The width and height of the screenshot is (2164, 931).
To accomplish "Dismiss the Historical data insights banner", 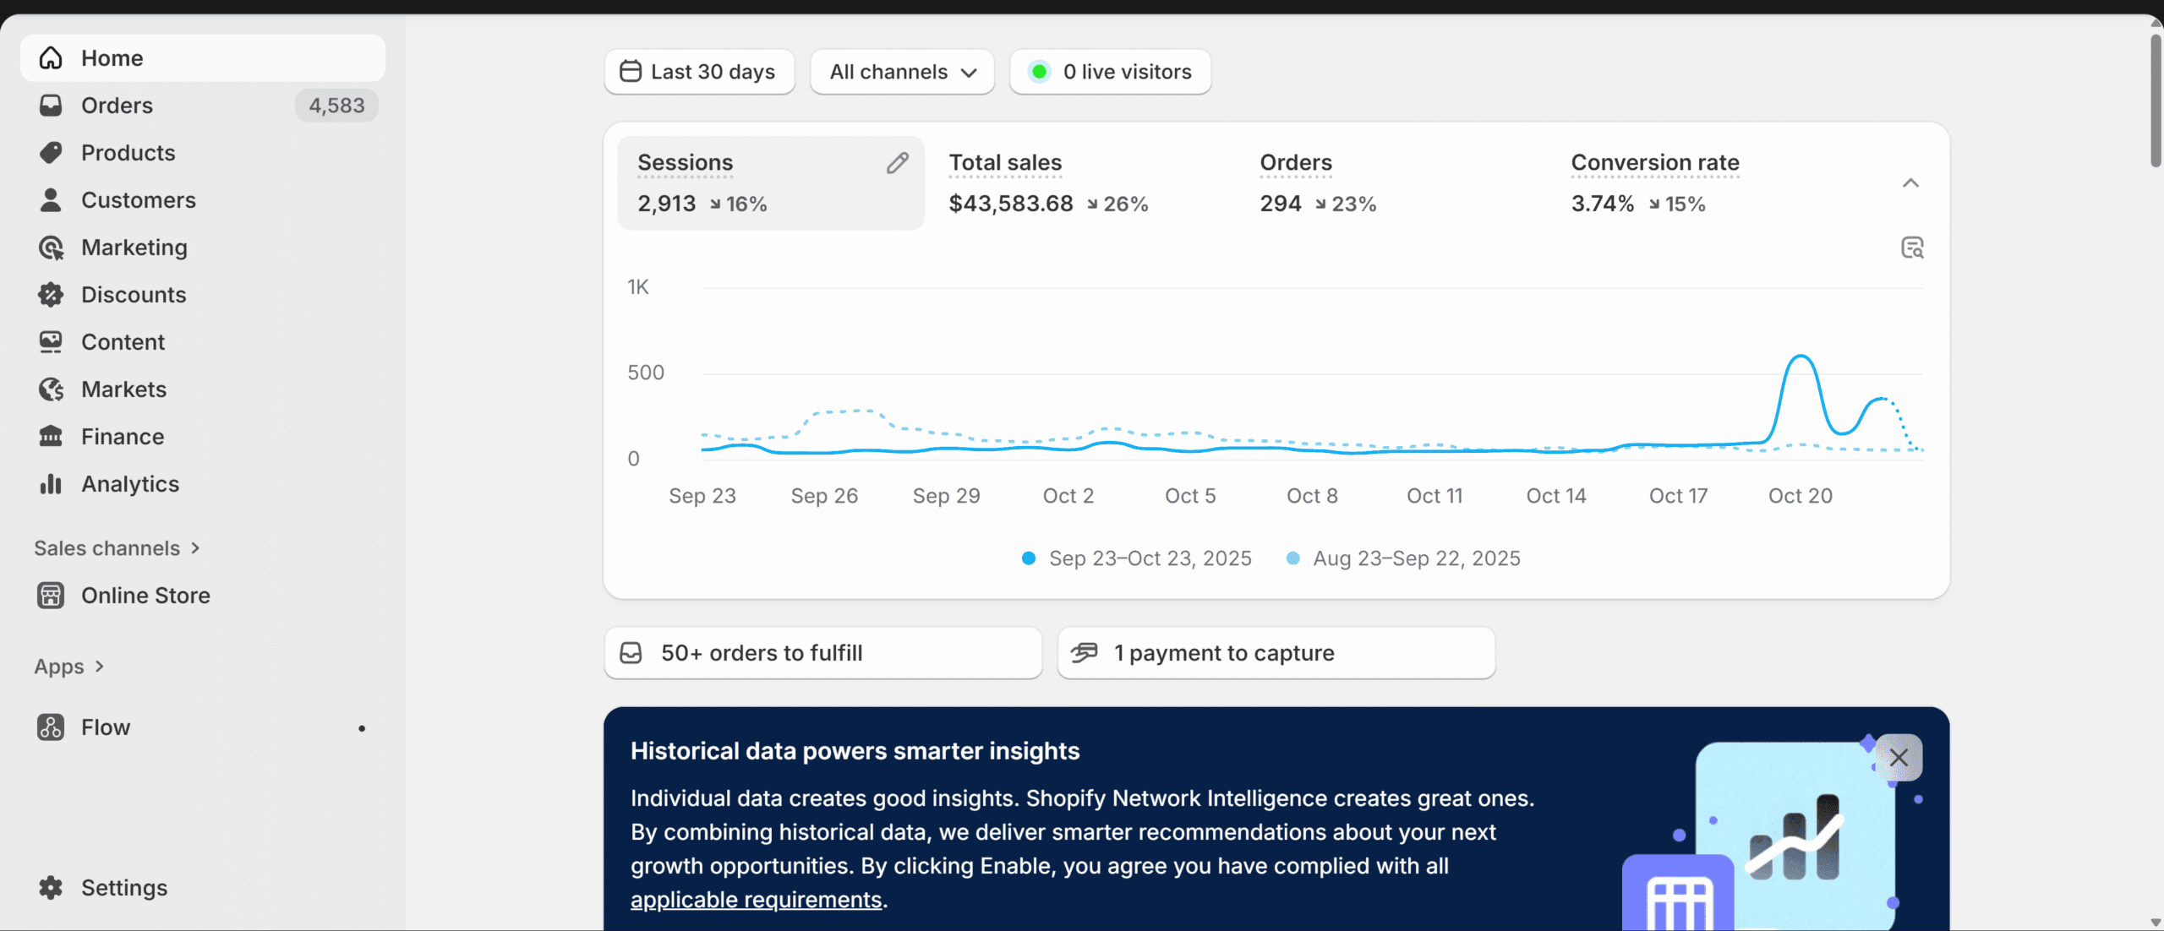I will pyautogui.click(x=1899, y=758).
